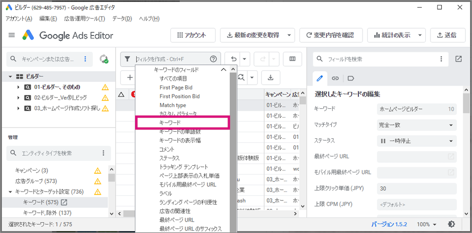Open filter help question-mark icon
Screen dimensions: 472x233
pyautogui.click(x=213, y=59)
